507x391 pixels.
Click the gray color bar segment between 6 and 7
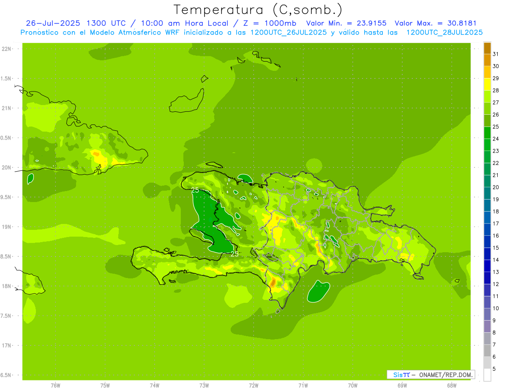[487, 351]
